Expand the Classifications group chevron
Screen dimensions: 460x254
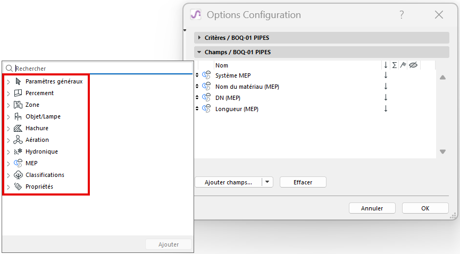point(8,175)
